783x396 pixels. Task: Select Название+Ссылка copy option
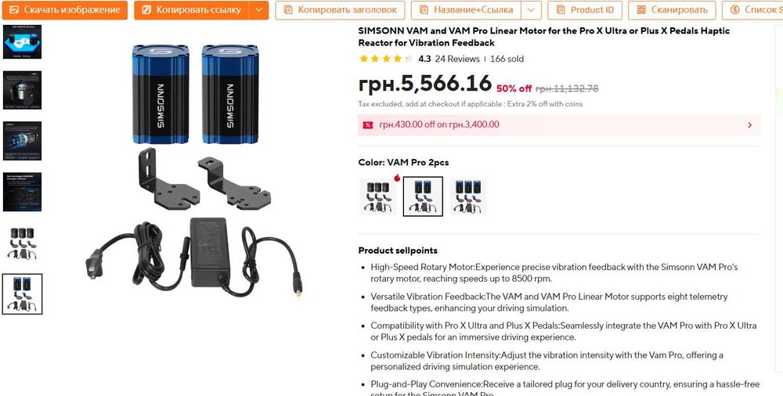click(x=466, y=10)
